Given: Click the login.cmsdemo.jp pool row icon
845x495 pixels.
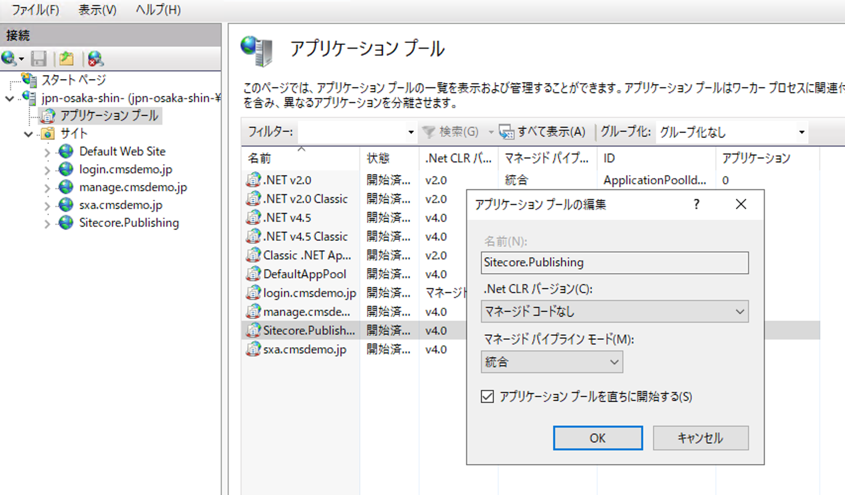Looking at the screenshot, I should pyautogui.click(x=253, y=293).
